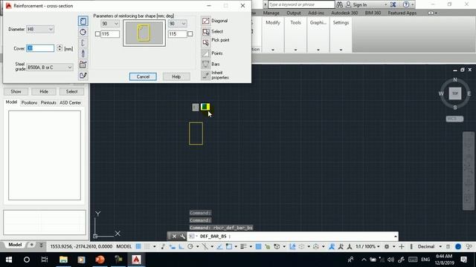Open the Decimal units dropdown

[429, 247]
